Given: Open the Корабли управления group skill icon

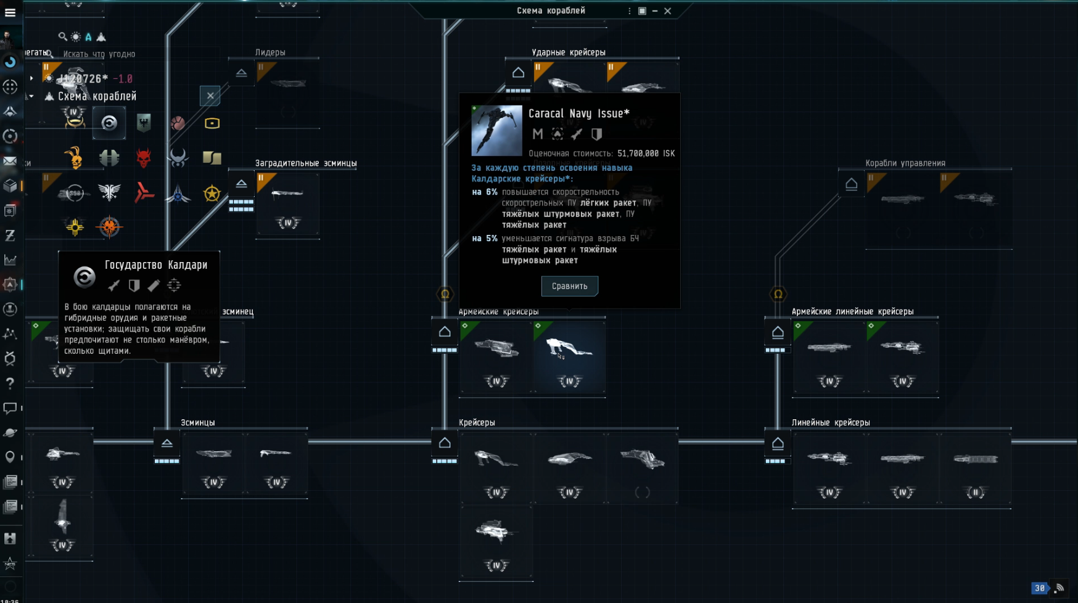Looking at the screenshot, I should 851,184.
